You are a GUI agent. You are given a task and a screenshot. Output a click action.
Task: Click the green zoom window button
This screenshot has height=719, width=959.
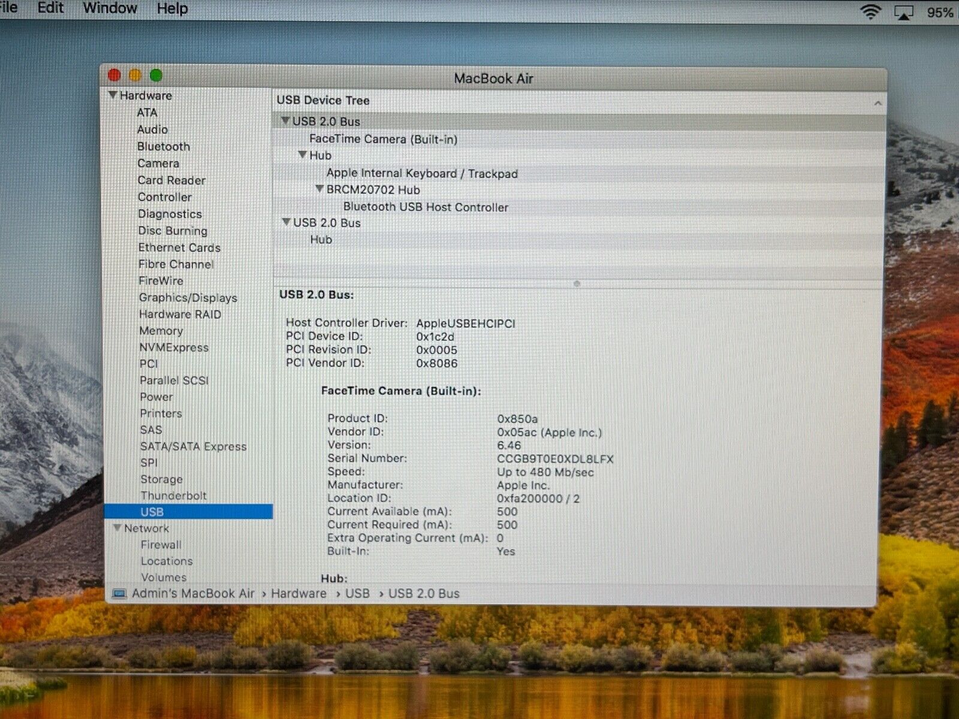pyautogui.click(x=156, y=75)
